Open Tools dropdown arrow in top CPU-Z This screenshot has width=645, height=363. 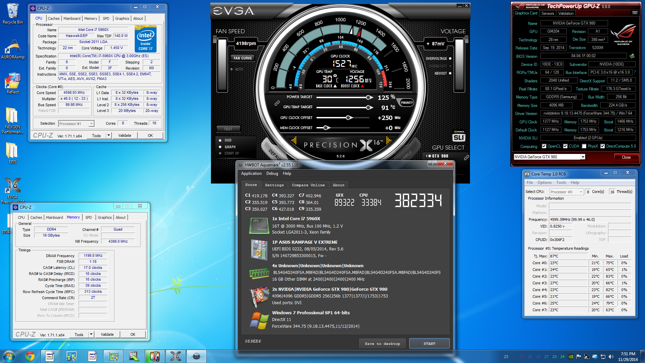pos(109,135)
